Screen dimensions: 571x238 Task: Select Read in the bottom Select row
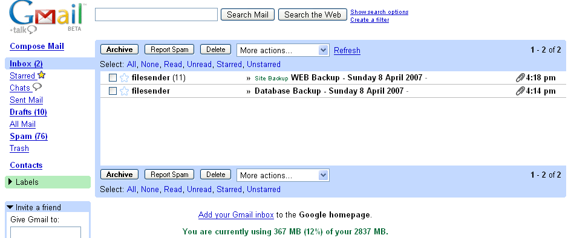173,190
